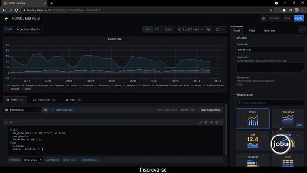Image resolution: width=307 pixels, height=173 pixels.
Task: Select Fit view mode
Action: click(x=157, y=29)
